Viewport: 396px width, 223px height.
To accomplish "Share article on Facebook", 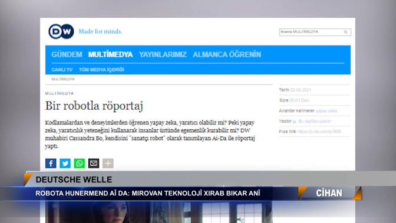I will click(51, 163).
